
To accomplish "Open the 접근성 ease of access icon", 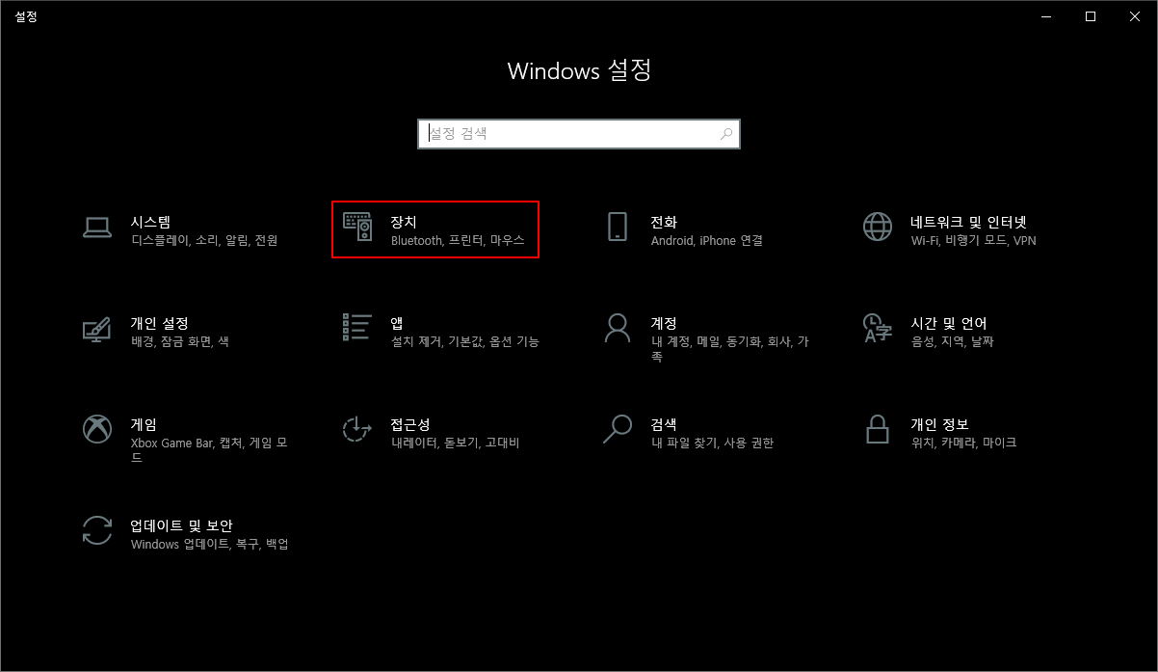I will tap(357, 429).
